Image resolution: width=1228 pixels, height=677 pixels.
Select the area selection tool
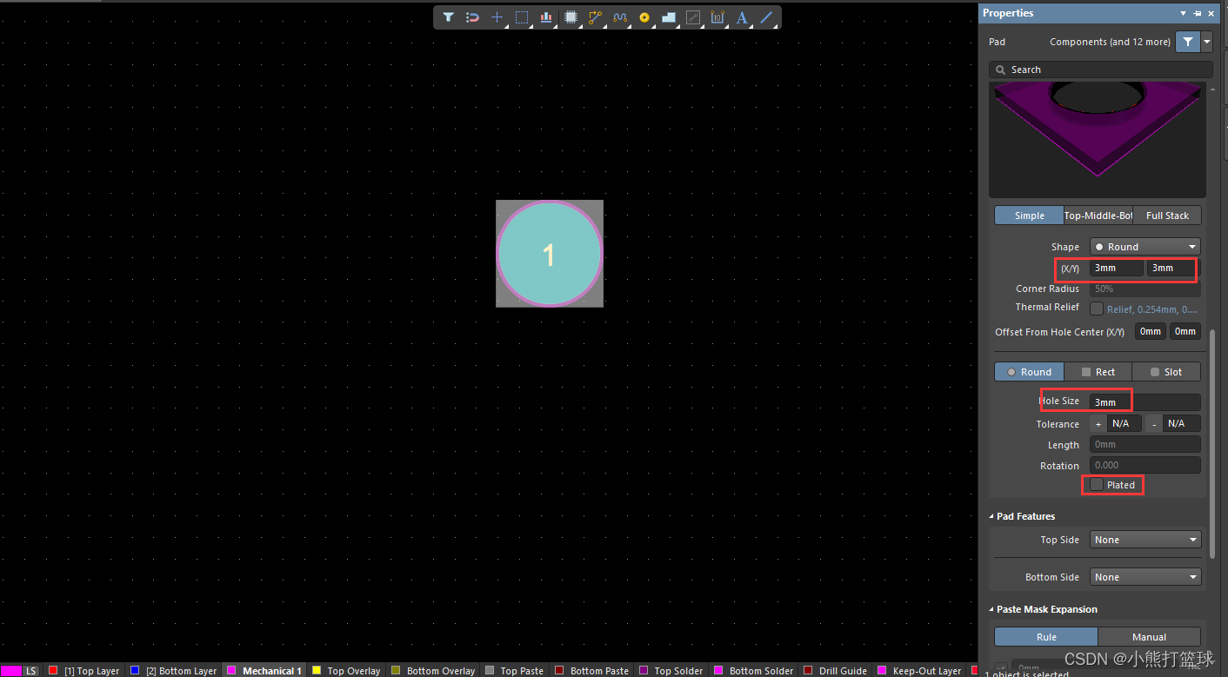point(522,17)
